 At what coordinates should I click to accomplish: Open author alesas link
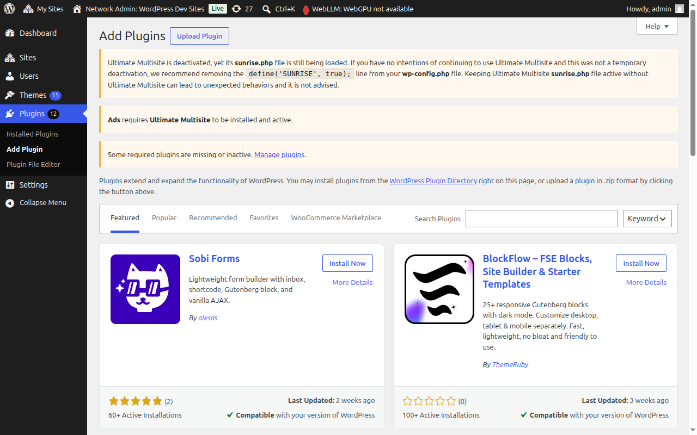point(207,318)
